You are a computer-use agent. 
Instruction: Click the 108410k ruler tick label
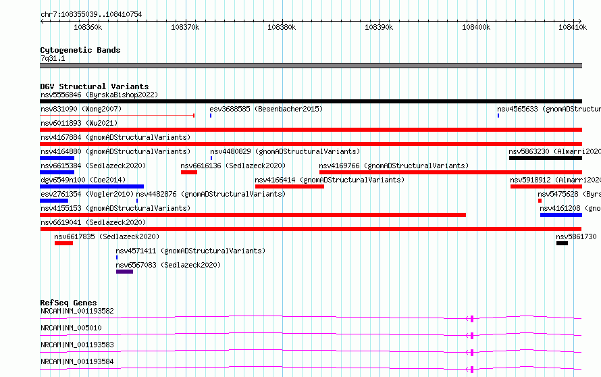573,27
